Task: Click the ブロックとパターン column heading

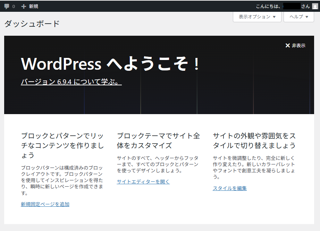Action: click(62, 145)
